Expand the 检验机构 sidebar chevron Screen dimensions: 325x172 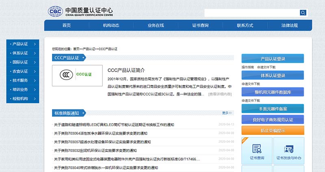pos(35,99)
